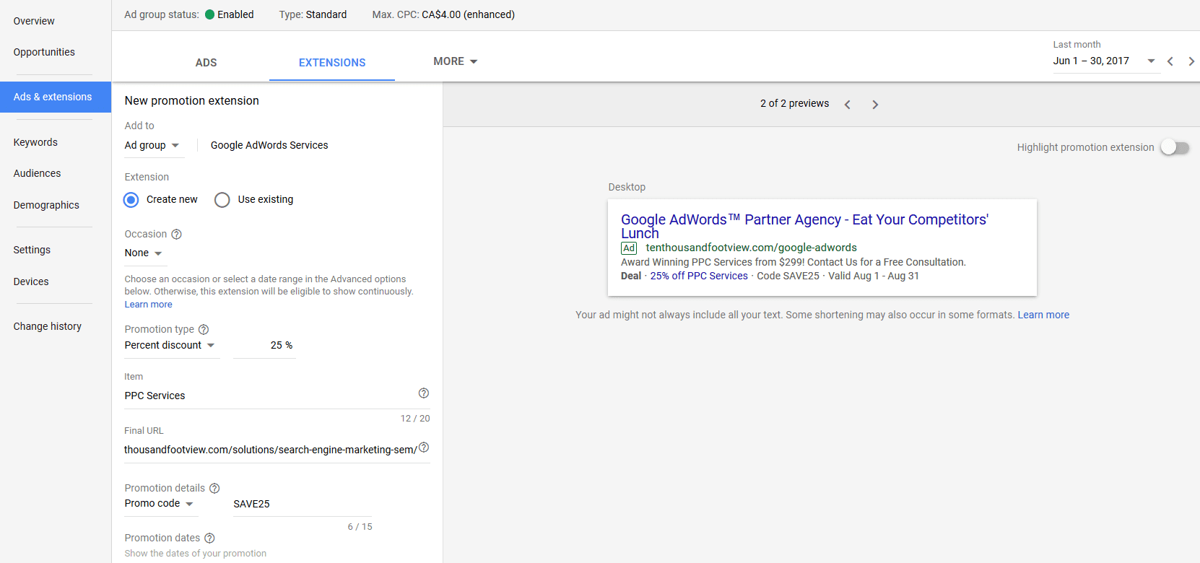Open the date range dropdown
The width and height of the screenshot is (1200, 563).
tap(1105, 61)
